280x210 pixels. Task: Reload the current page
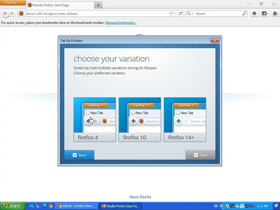click(181, 14)
